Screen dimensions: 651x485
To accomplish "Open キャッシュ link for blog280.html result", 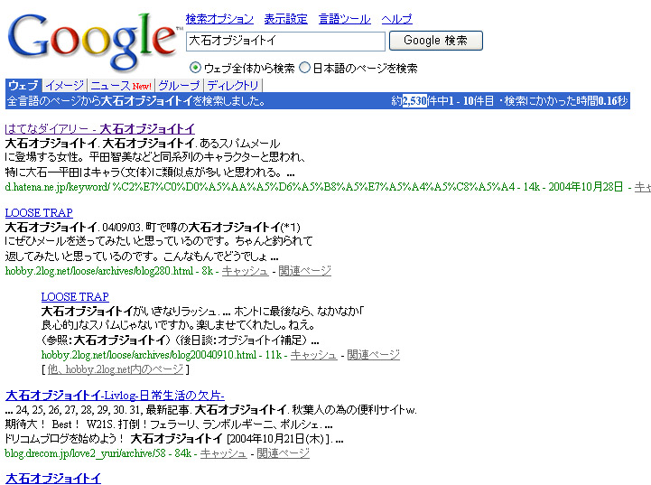I will (x=245, y=271).
